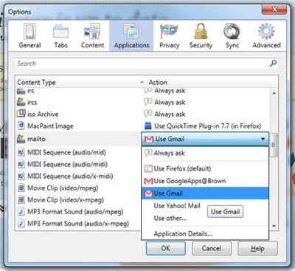
Task: Click the list scrollbar up arrow
Action: tap(274, 93)
